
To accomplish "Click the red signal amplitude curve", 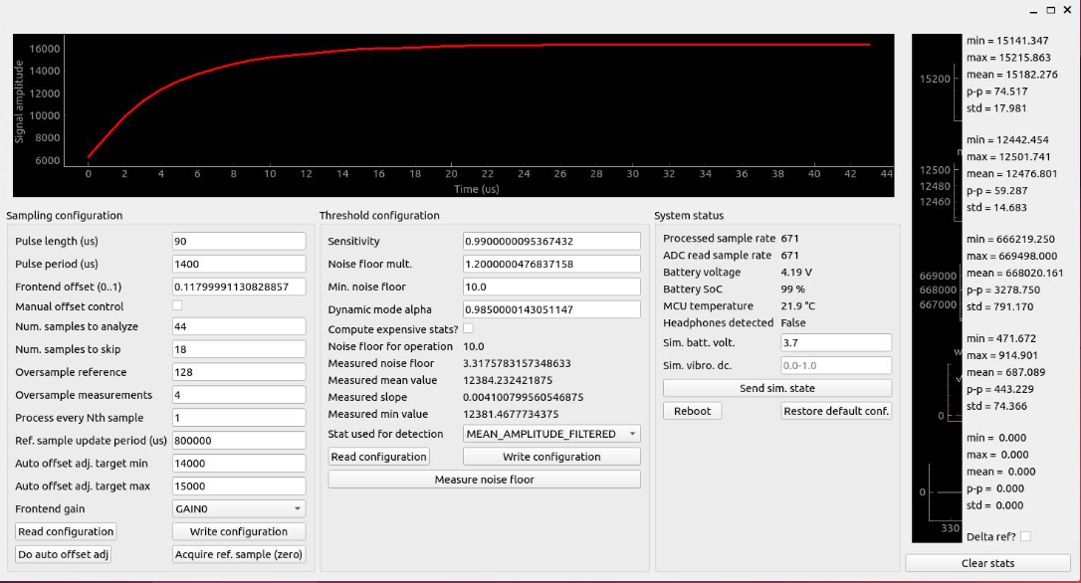I will click(479, 46).
